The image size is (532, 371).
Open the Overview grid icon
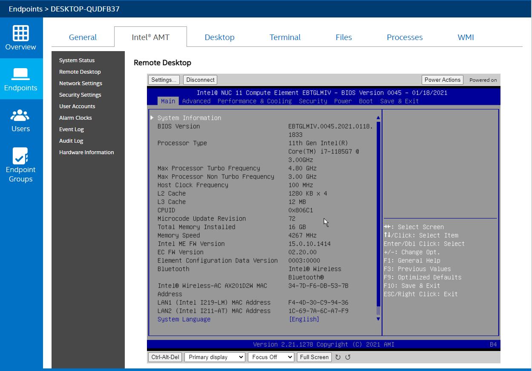pyautogui.click(x=20, y=33)
